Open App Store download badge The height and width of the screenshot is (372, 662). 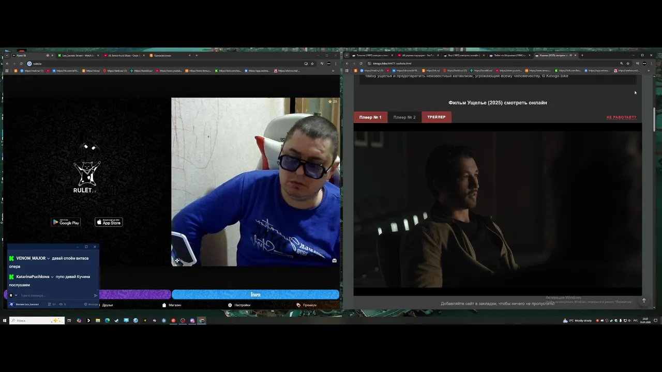click(x=109, y=222)
